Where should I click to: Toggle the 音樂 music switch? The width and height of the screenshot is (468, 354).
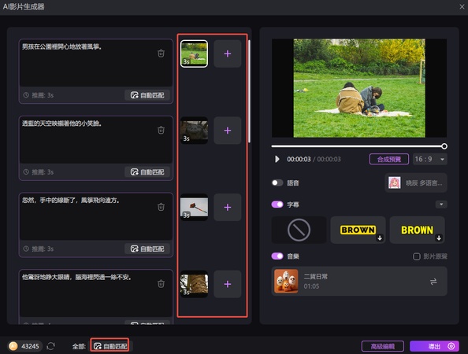pyautogui.click(x=277, y=256)
